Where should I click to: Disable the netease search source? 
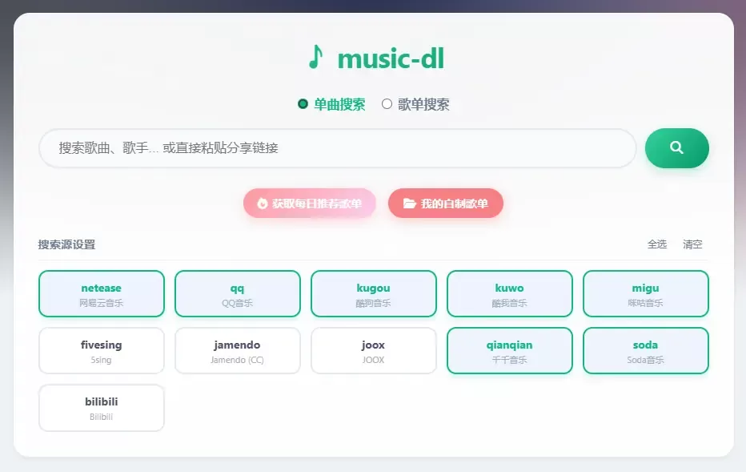pos(102,294)
